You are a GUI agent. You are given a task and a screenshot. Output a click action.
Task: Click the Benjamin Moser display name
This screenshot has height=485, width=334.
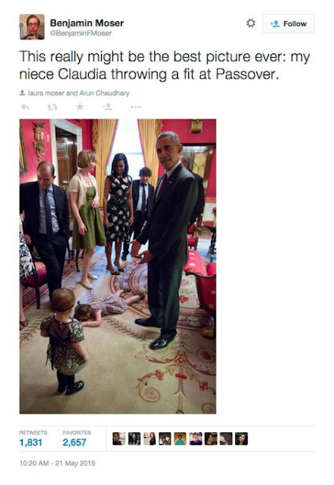pos(87,23)
